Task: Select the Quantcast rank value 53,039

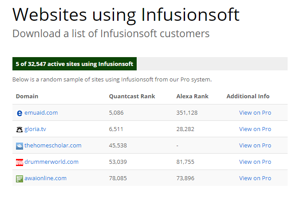Action: click(118, 162)
